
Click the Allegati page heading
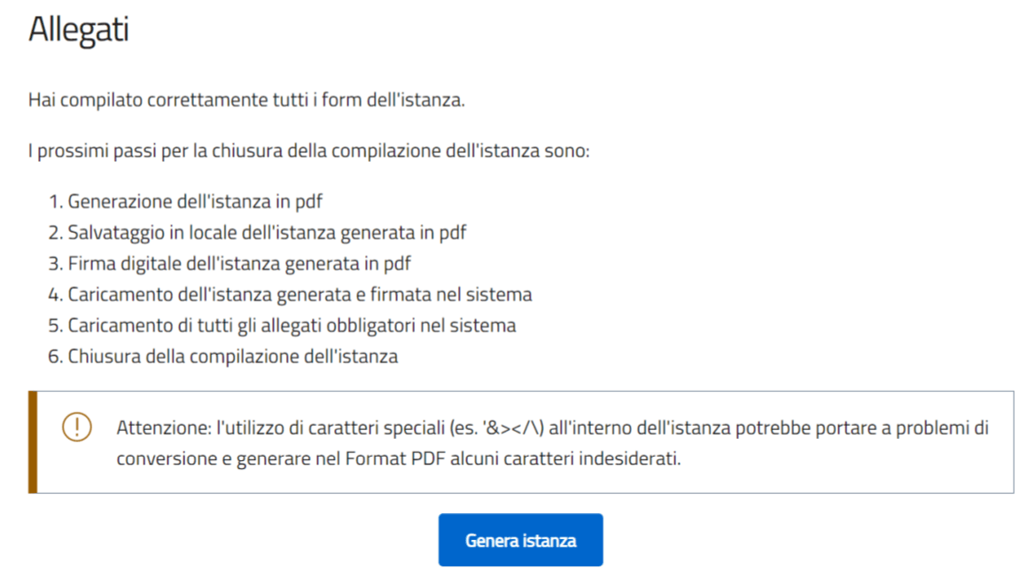79,29
